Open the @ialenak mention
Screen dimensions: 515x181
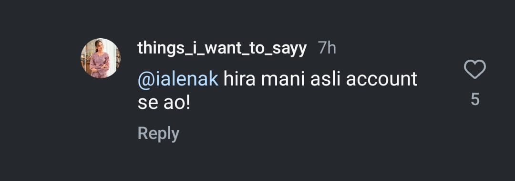(x=178, y=79)
